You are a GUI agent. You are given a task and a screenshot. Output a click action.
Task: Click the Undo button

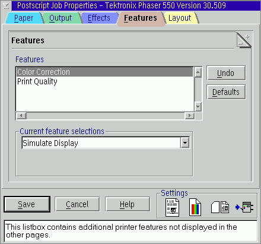tap(226, 73)
